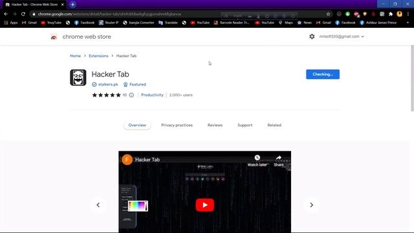The width and height of the screenshot is (414, 233).
Task: Click the Hacker Tab extension icon
Action: 78,78
